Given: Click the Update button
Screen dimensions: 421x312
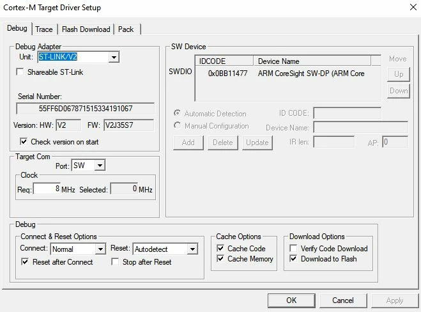Looking at the screenshot, I should (x=257, y=143).
